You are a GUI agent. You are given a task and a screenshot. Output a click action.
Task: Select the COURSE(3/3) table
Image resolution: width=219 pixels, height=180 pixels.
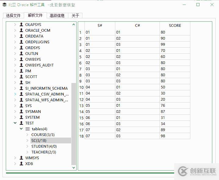(43, 135)
